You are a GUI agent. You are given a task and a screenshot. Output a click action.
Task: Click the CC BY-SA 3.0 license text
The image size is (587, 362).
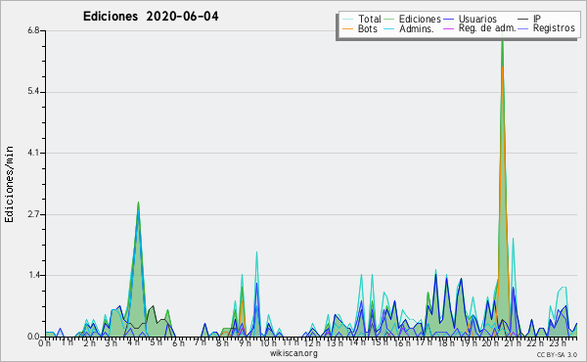click(x=557, y=354)
